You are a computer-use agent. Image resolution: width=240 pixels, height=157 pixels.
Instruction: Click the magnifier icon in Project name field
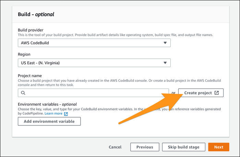pos(23,93)
